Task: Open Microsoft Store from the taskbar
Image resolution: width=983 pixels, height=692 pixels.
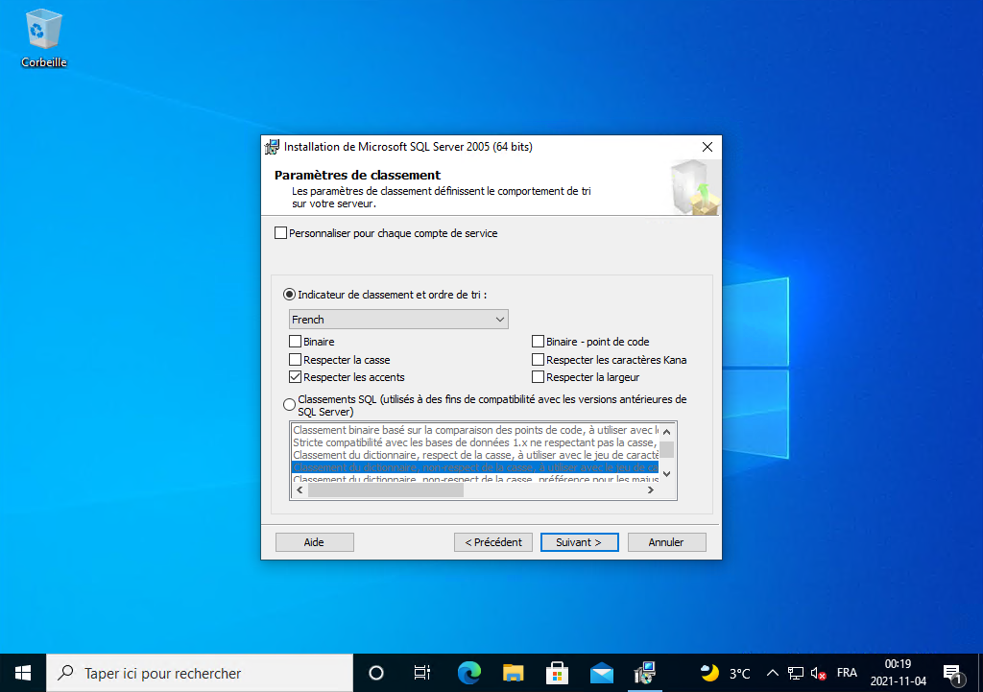Action: 558,672
